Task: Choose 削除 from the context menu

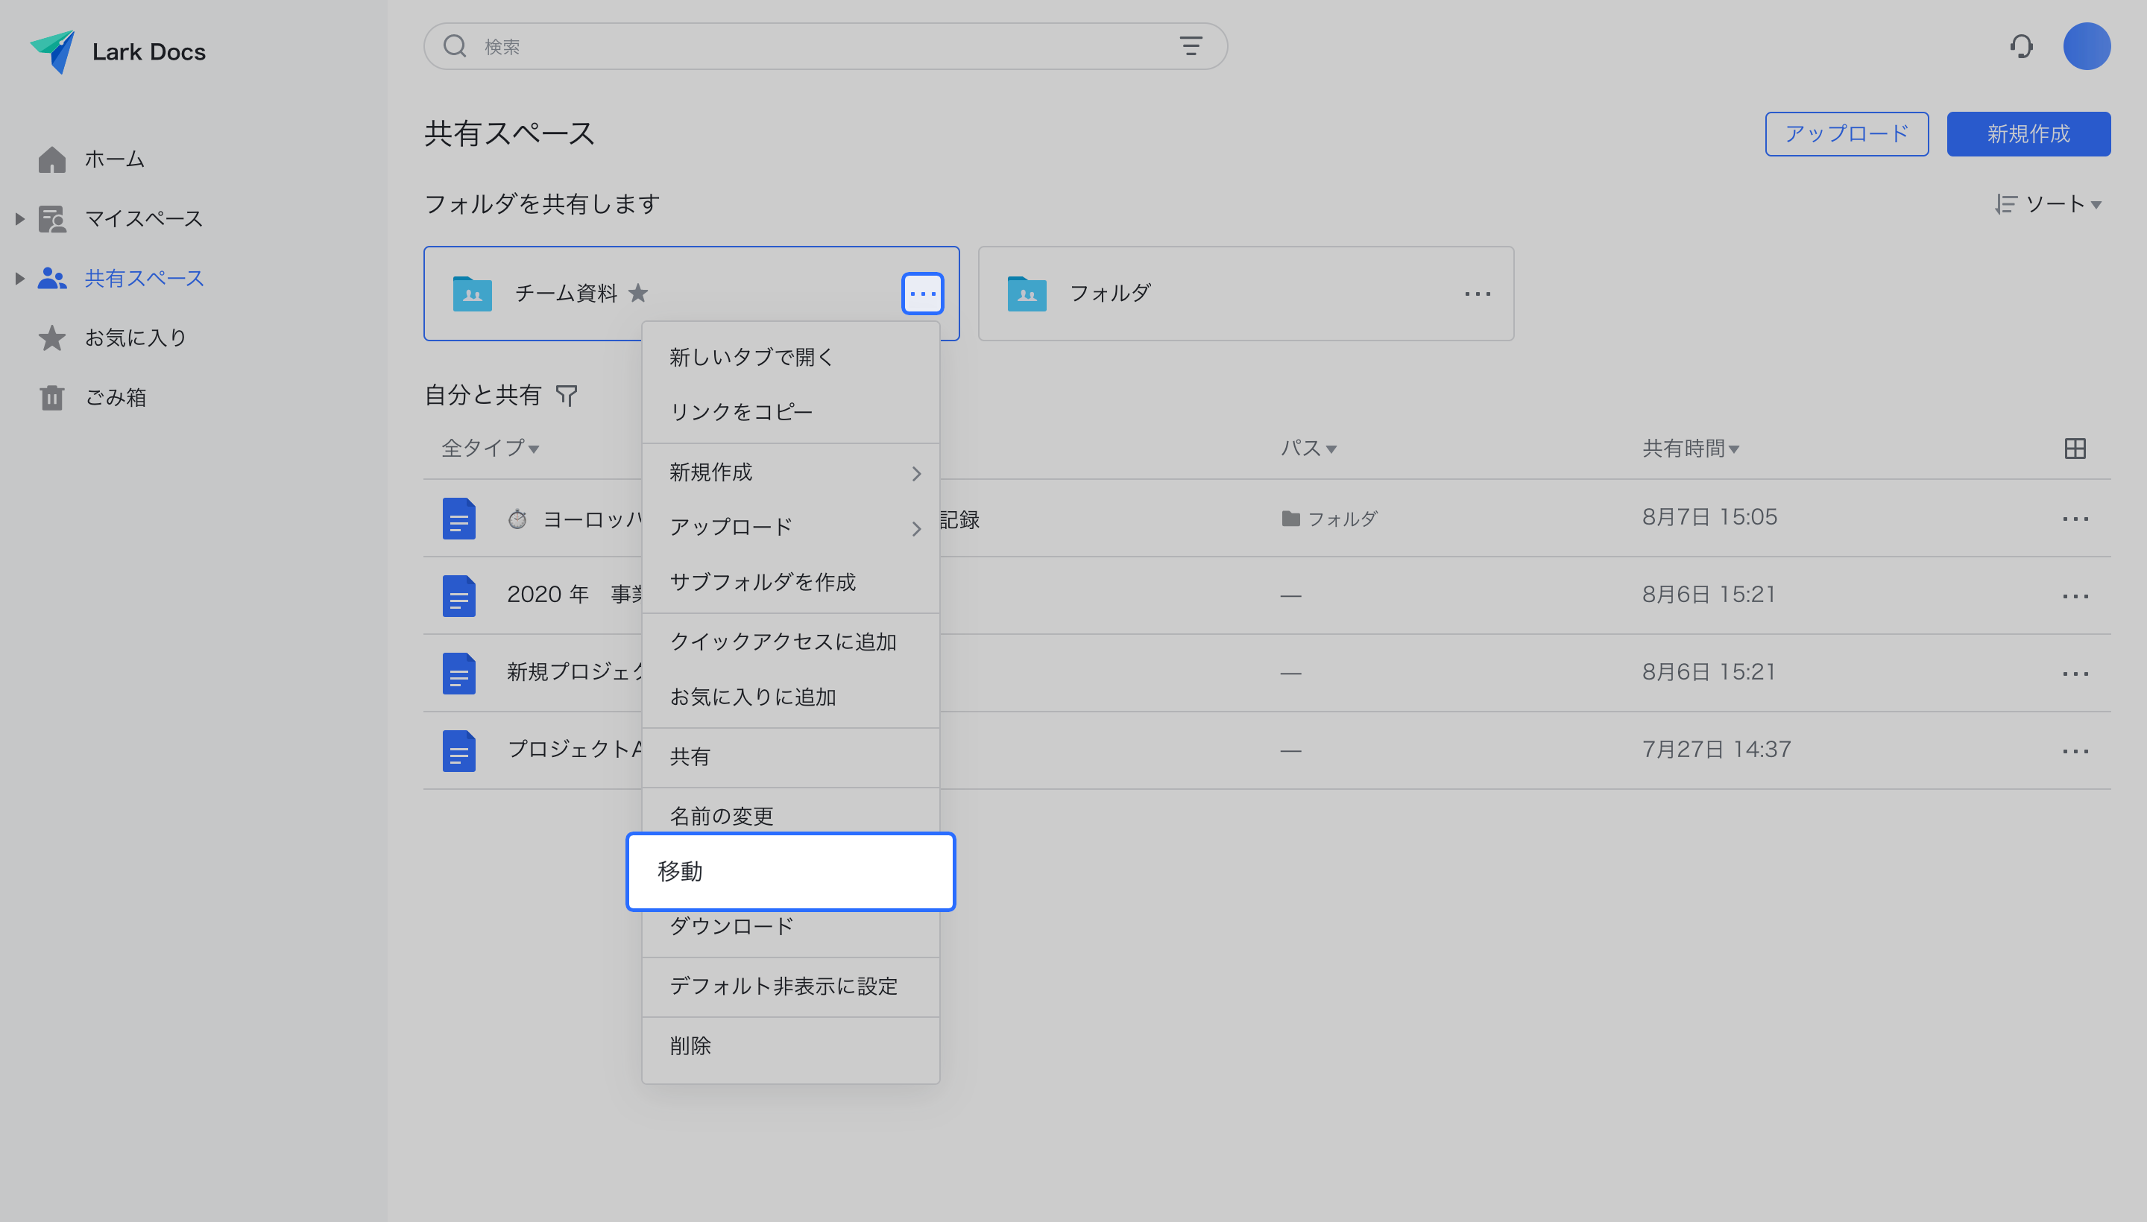Action: pos(690,1045)
